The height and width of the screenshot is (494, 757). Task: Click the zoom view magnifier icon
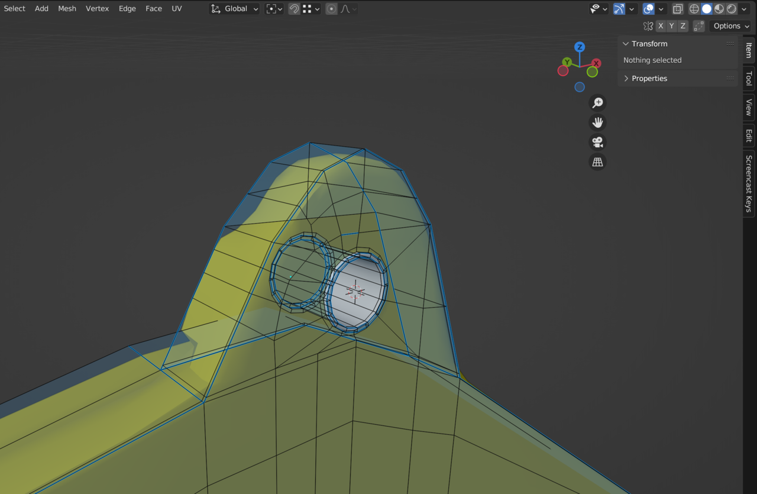click(597, 103)
